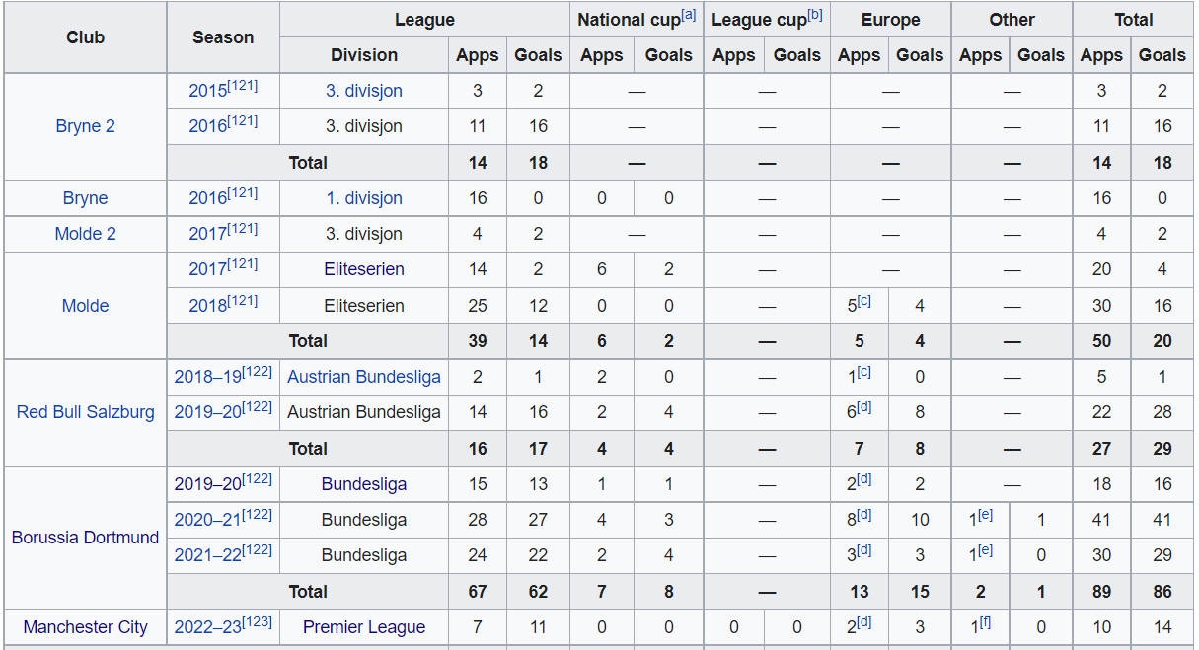Jump to footnote [b] beside League cup
Viewport: 1199px width, 650px height.
click(x=815, y=15)
